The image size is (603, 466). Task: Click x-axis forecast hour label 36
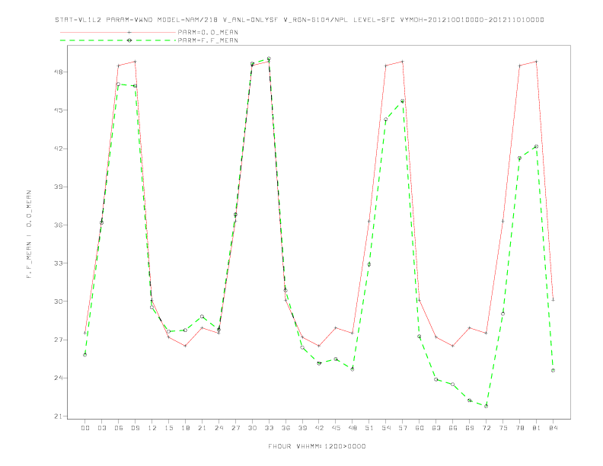point(286,428)
